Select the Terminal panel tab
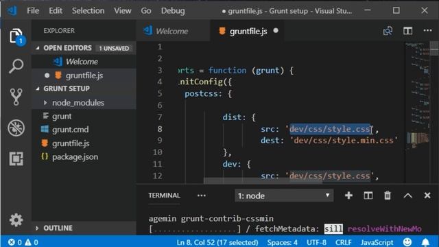This screenshot has height=247, width=439. [164, 196]
